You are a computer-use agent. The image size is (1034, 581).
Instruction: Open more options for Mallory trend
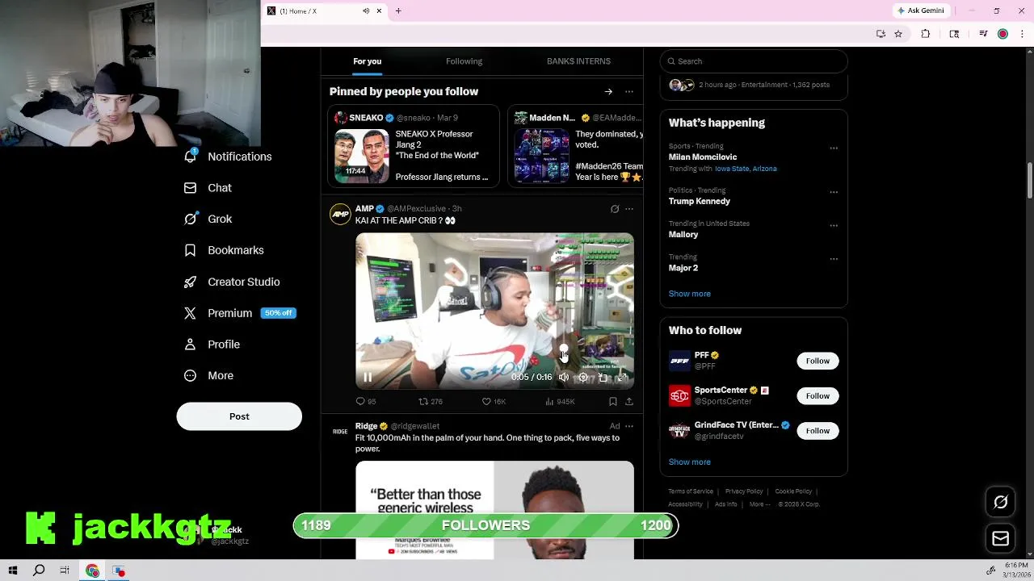(x=834, y=226)
